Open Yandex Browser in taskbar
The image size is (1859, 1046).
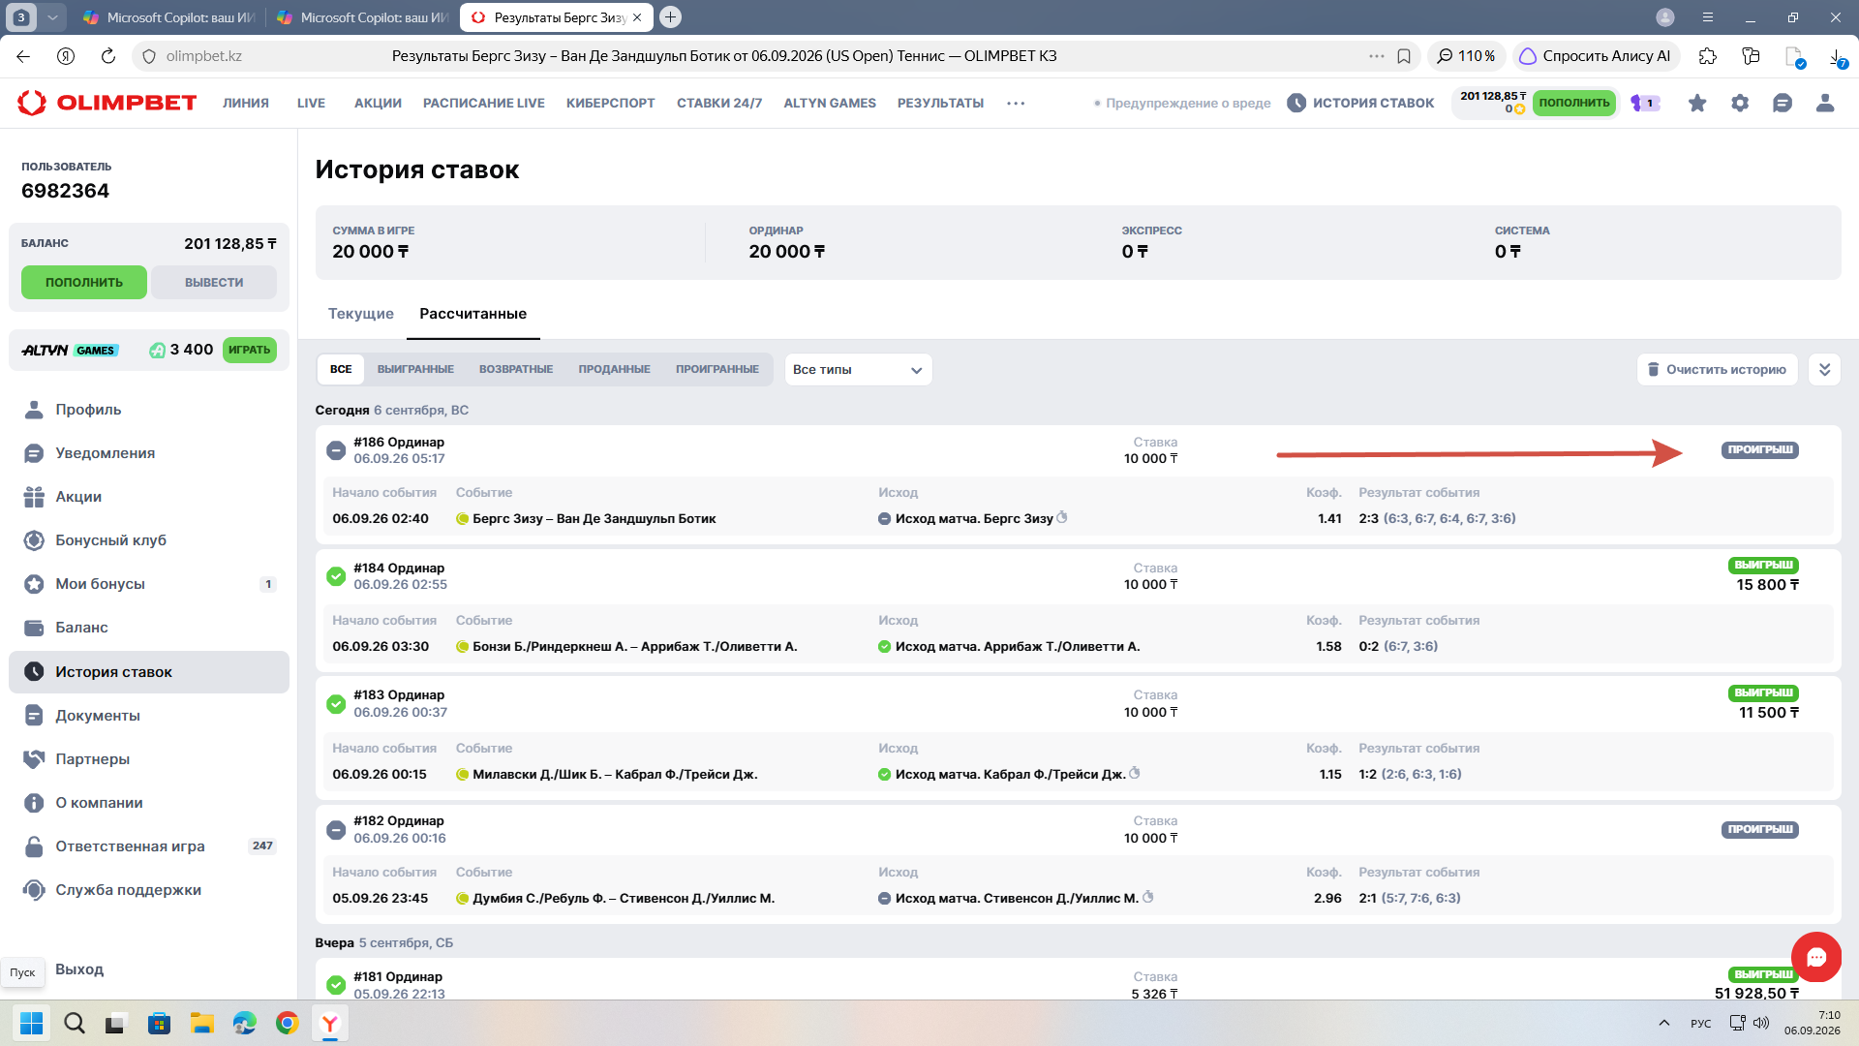[330, 1023]
